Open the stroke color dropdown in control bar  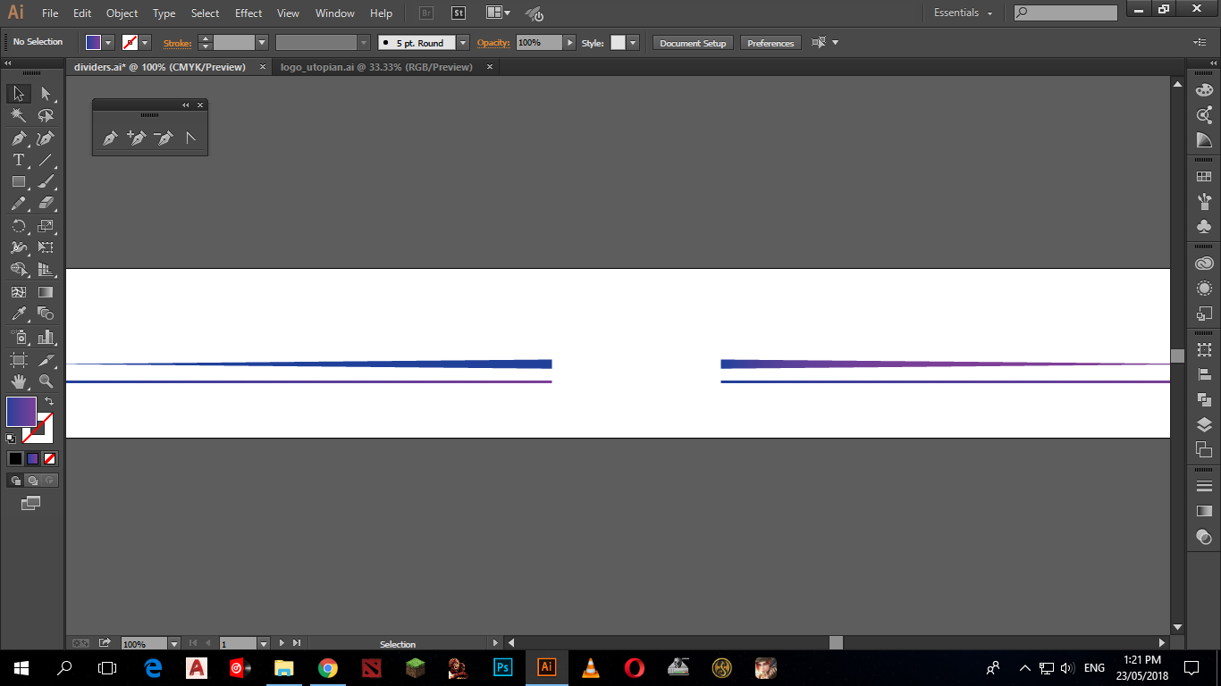pyautogui.click(x=145, y=43)
